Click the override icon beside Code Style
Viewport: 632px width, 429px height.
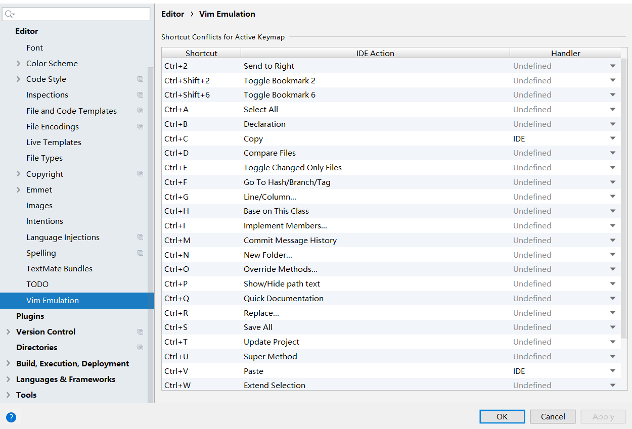[x=140, y=79]
